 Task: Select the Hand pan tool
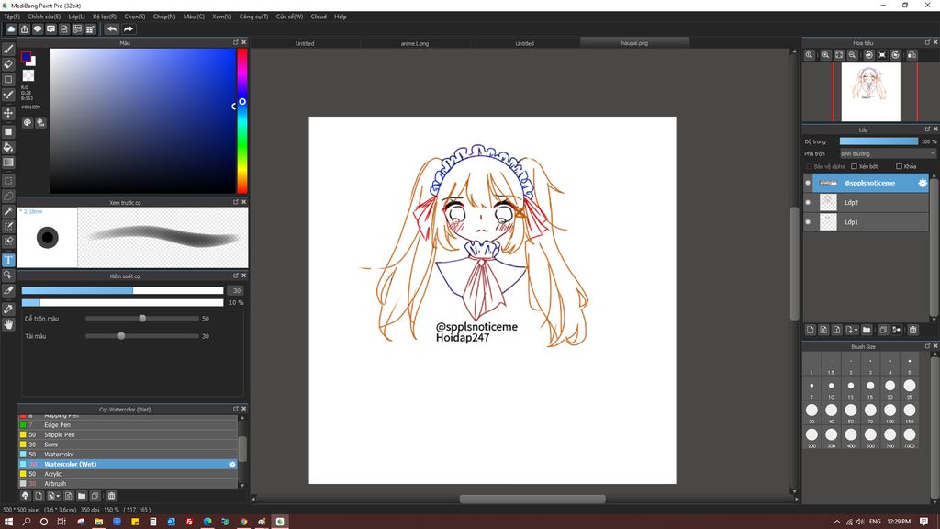point(8,324)
